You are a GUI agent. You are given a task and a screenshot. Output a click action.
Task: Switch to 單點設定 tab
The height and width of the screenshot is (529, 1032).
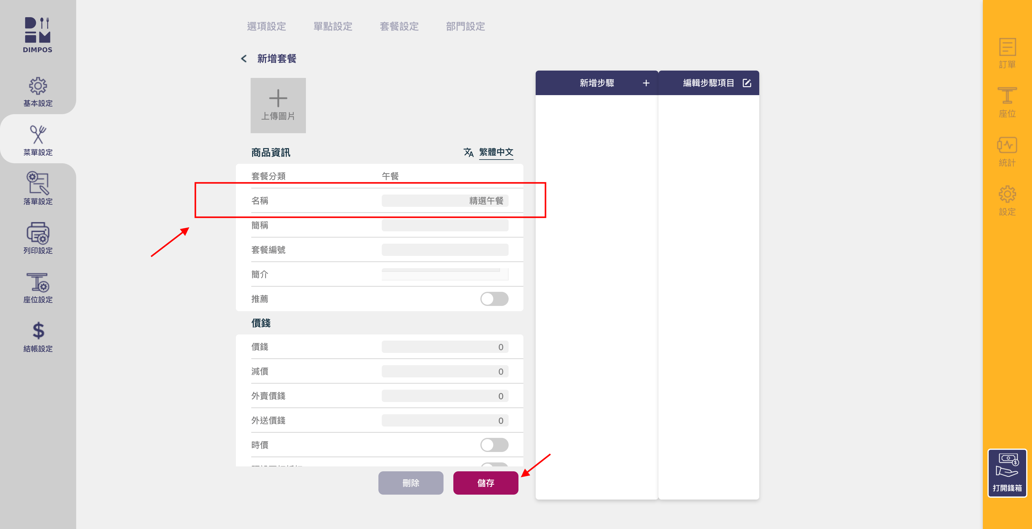(x=333, y=26)
